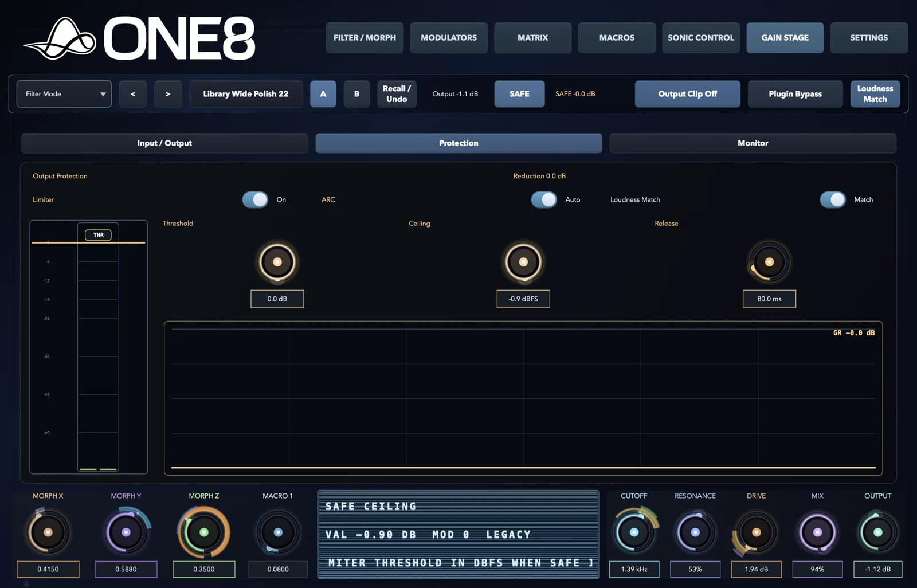Image resolution: width=917 pixels, height=588 pixels.
Task: Click the Release knob
Action: pos(769,262)
